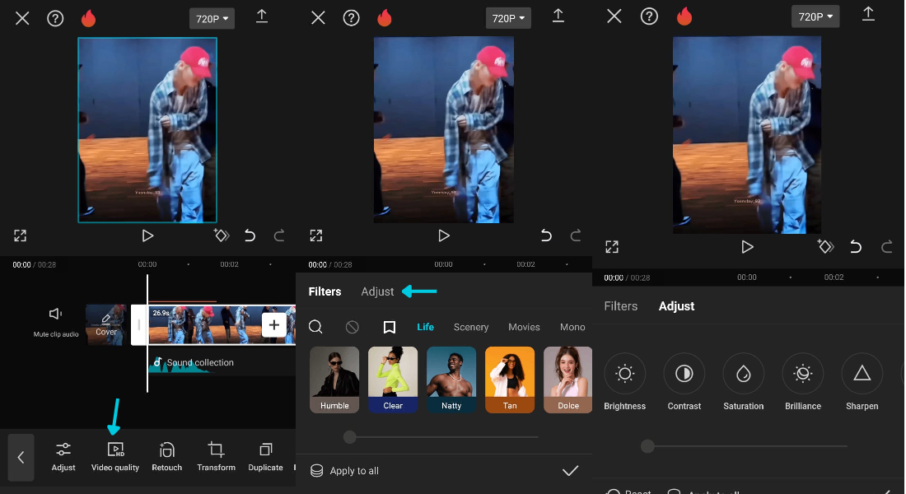
Task: Play the video in the left panel
Action: click(148, 235)
